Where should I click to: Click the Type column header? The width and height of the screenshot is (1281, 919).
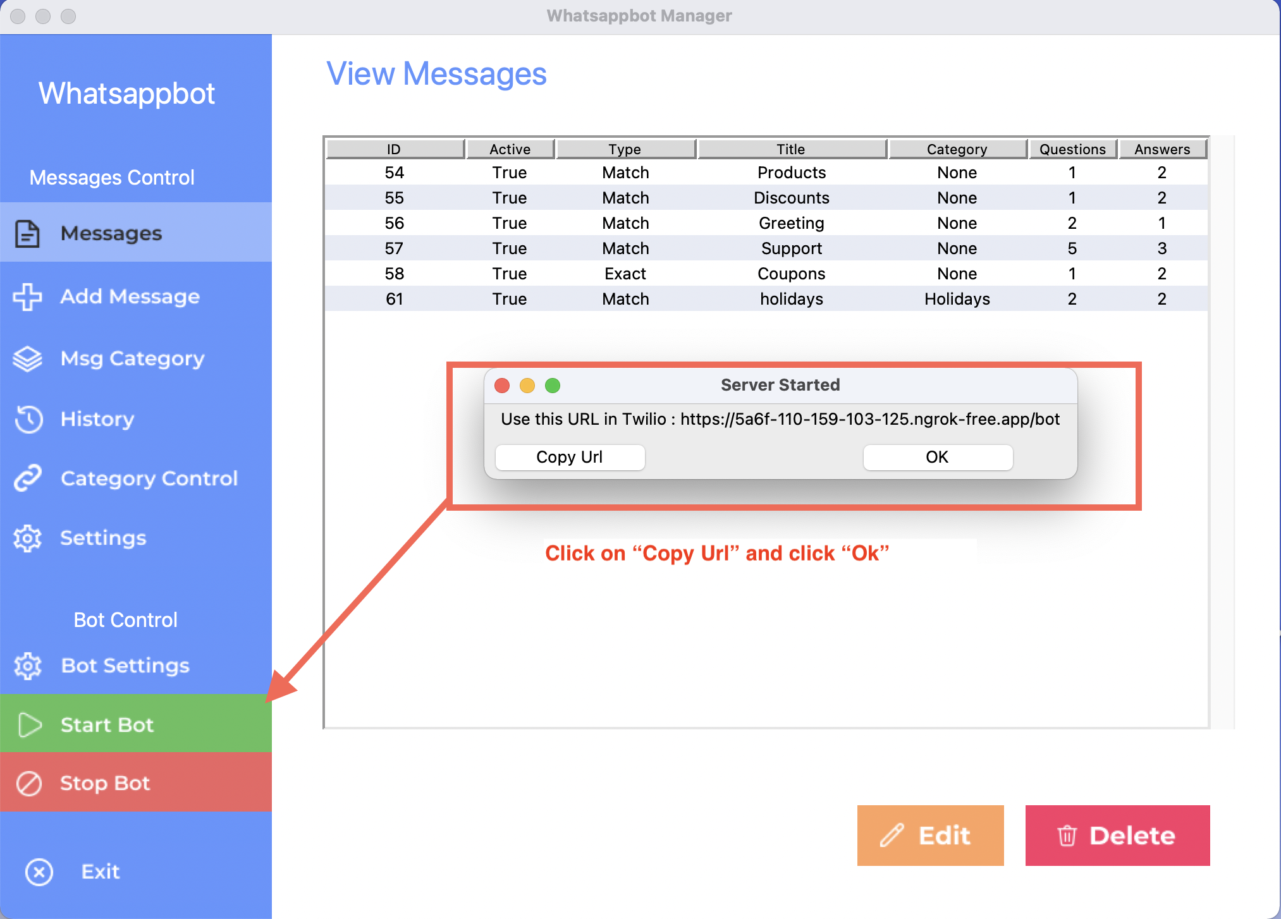[x=625, y=149]
